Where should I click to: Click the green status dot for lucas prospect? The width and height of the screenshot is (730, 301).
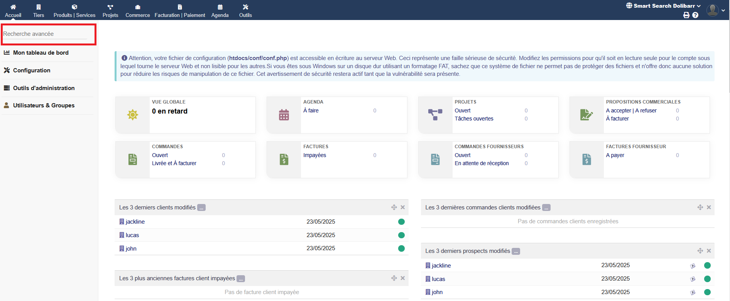tap(707, 279)
